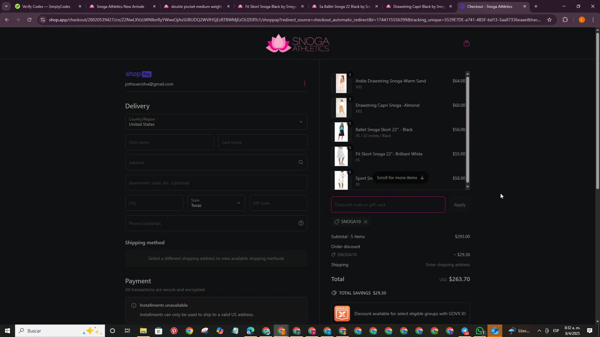Show phone number help tooltip icon
The image size is (600, 337).
pyautogui.click(x=301, y=223)
